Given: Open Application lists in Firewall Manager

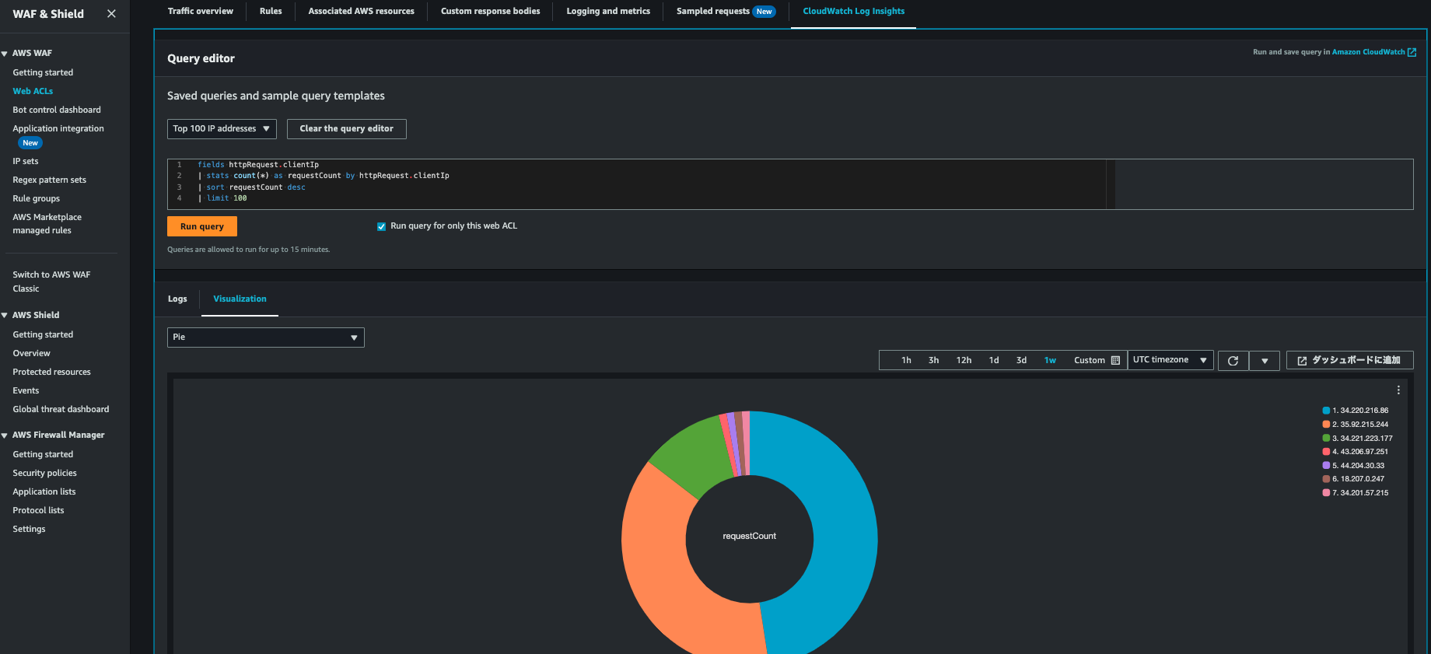Looking at the screenshot, I should [44, 492].
